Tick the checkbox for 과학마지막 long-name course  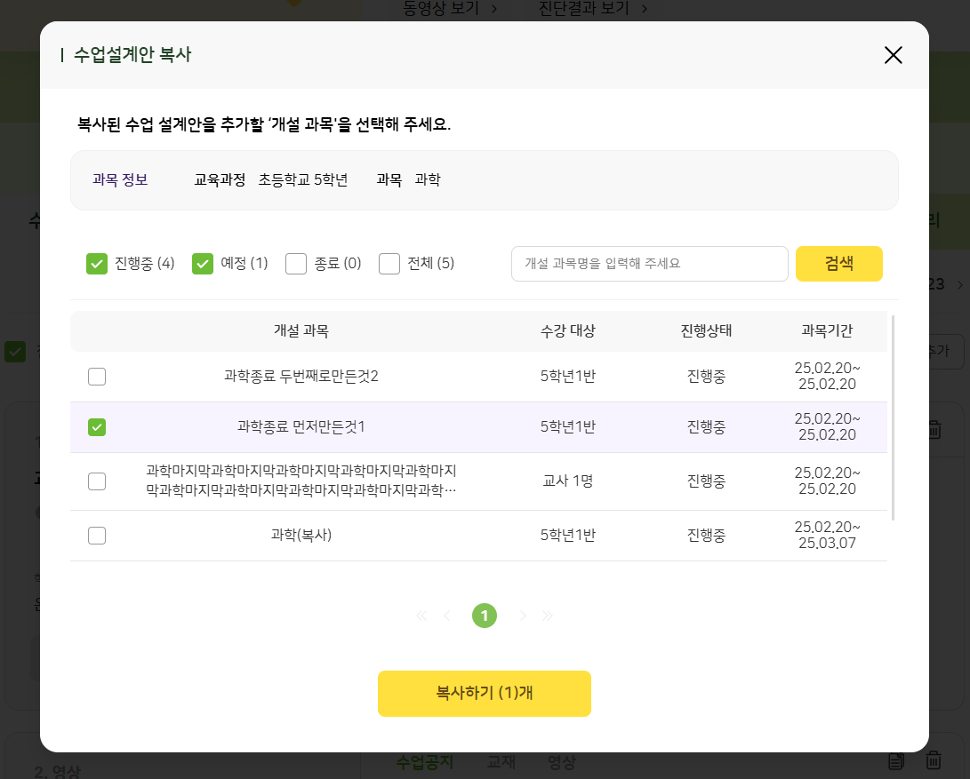97,481
